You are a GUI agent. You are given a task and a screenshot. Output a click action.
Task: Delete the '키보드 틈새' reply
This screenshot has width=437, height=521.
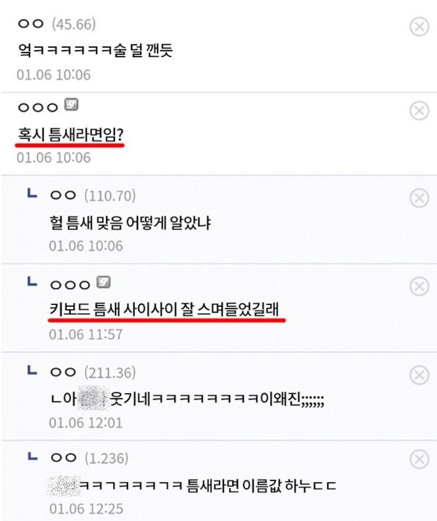tap(419, 286)
